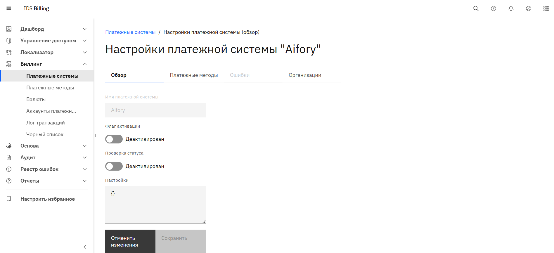
Task: Click the Отменить изменения button
Action: pos(130,241)
